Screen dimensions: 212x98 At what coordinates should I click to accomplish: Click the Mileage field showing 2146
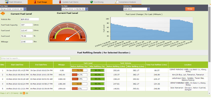click(x=27, y=41)
